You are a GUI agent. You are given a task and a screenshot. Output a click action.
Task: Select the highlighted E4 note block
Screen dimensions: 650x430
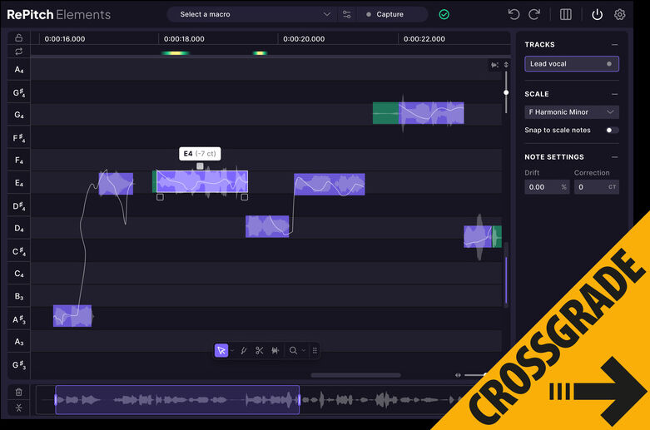(x=201, y=181)
